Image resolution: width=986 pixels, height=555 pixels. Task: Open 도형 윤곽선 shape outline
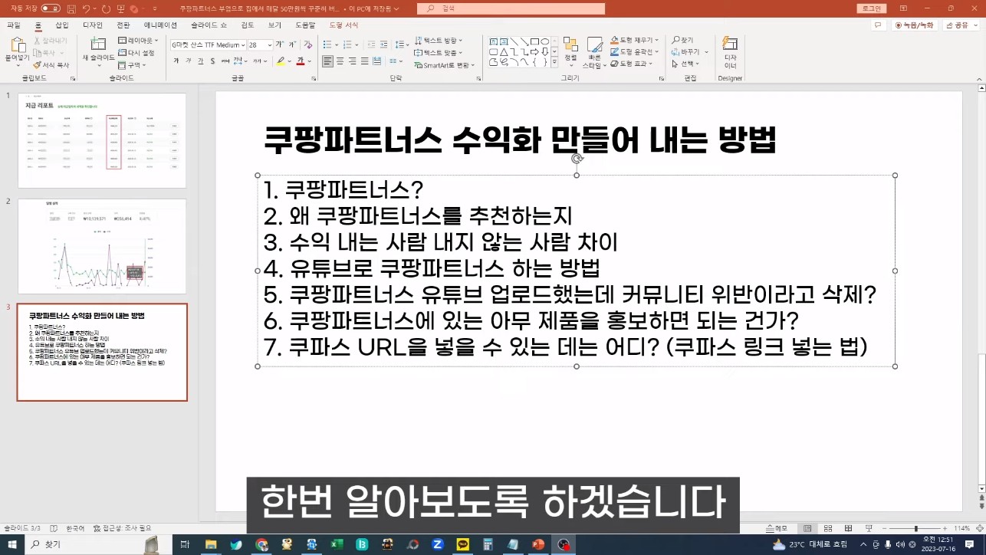click(x=635, y=52)
